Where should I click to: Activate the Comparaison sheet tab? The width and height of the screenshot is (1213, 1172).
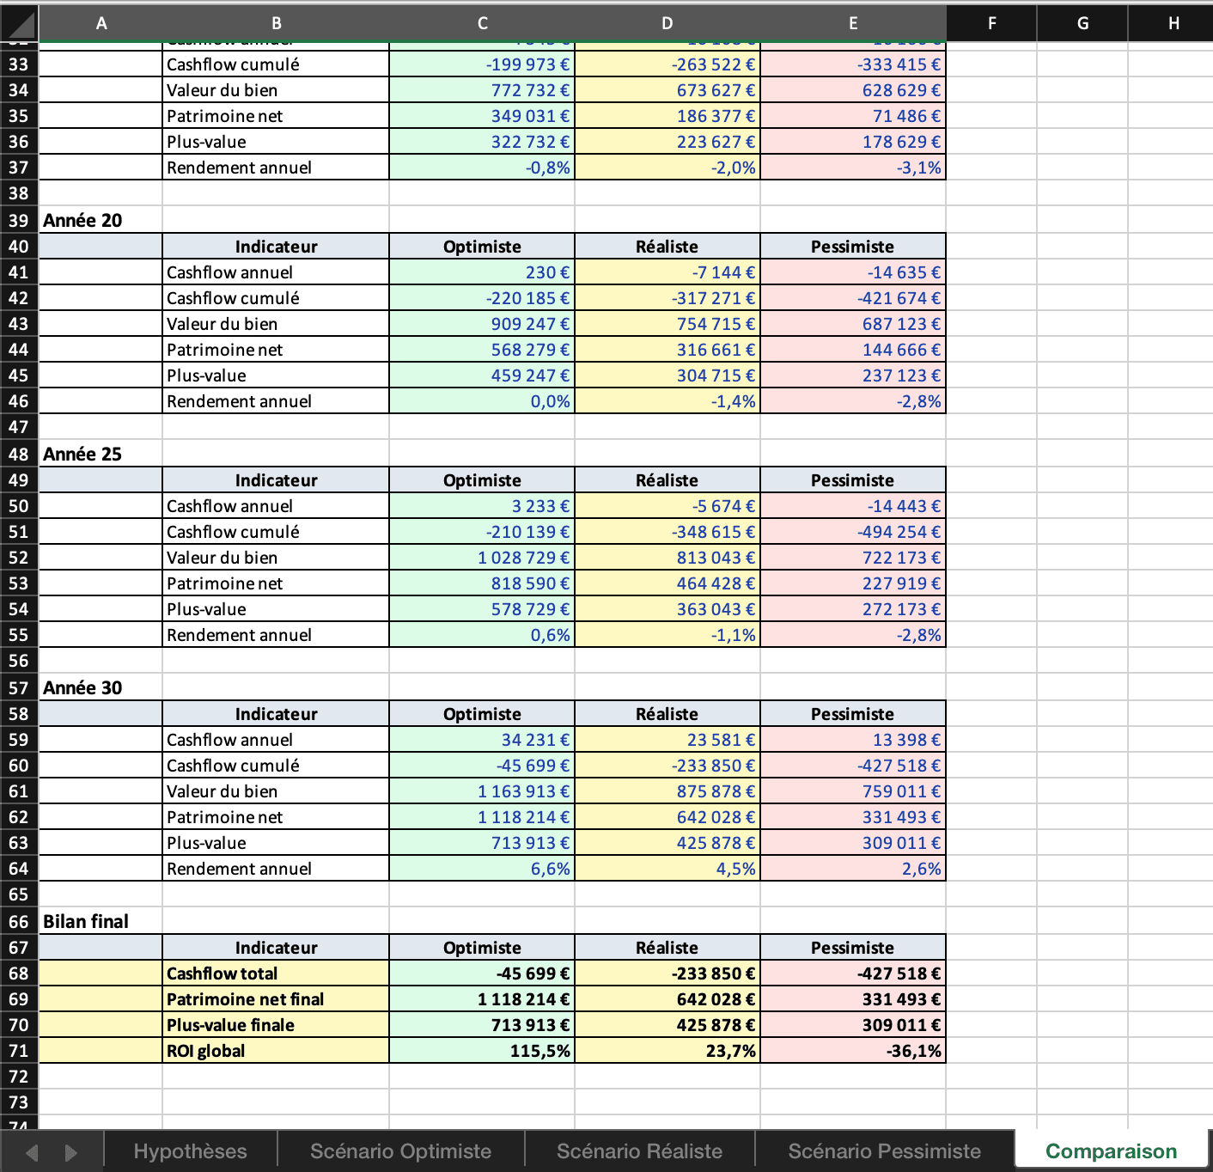pos(1111,1151)
